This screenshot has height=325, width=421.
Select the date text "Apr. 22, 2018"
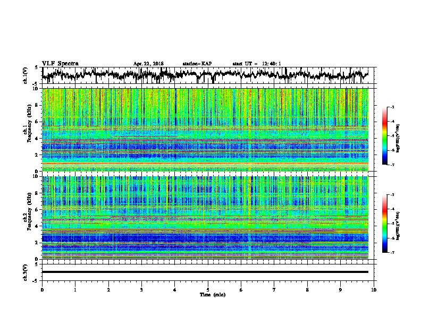148,64
